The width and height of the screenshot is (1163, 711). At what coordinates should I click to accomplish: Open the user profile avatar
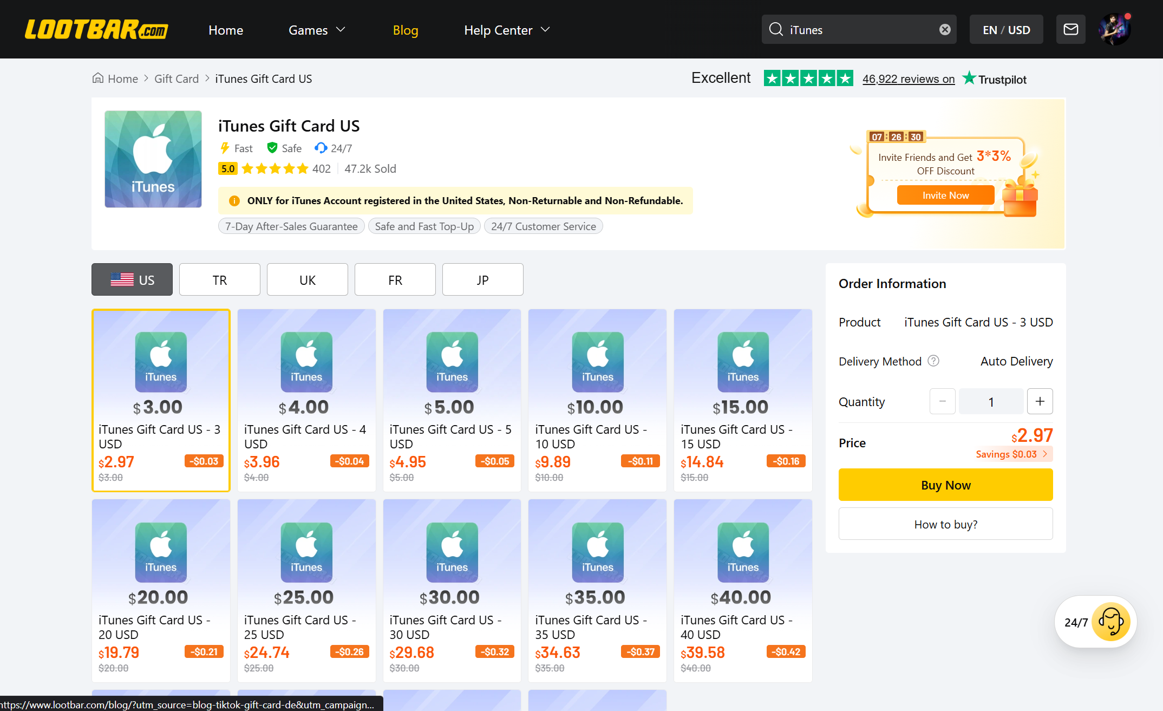1114,29
